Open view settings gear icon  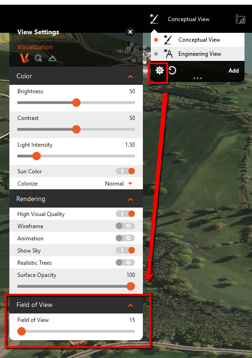pos(160,70)
